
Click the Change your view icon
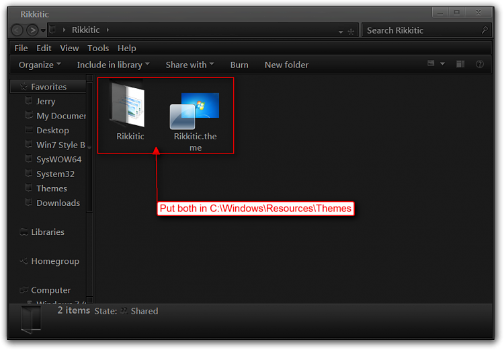pyautogui.click(x=431, y=63)
